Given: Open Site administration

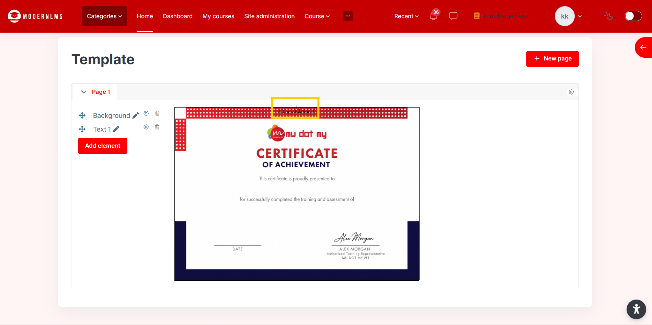Looking at the screenshot, I should pos(270,16).
